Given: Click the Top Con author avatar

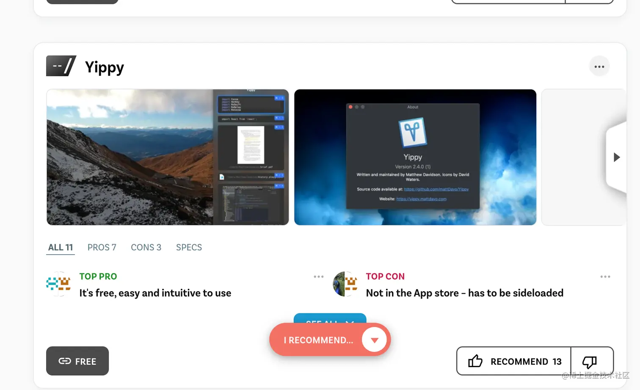Looking at the screenshot, I should click(x=345, y=284).
